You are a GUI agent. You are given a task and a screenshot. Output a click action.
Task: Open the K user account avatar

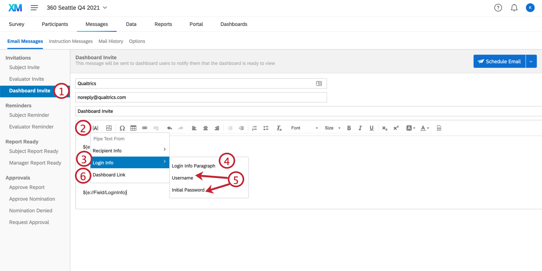tap(530, 8)
